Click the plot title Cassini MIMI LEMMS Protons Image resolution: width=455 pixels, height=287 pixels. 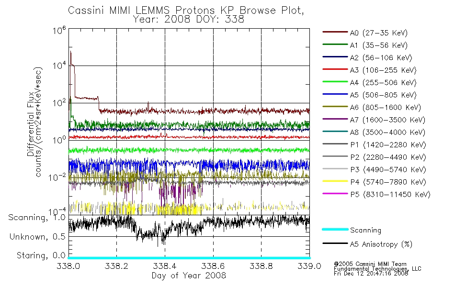pos(141,11)
